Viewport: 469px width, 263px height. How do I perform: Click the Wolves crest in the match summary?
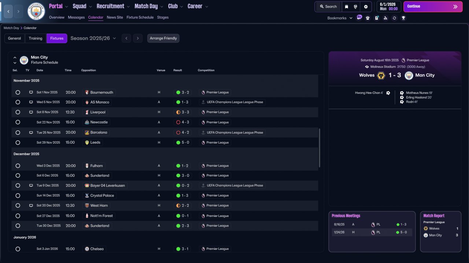[x=381, y=75]
